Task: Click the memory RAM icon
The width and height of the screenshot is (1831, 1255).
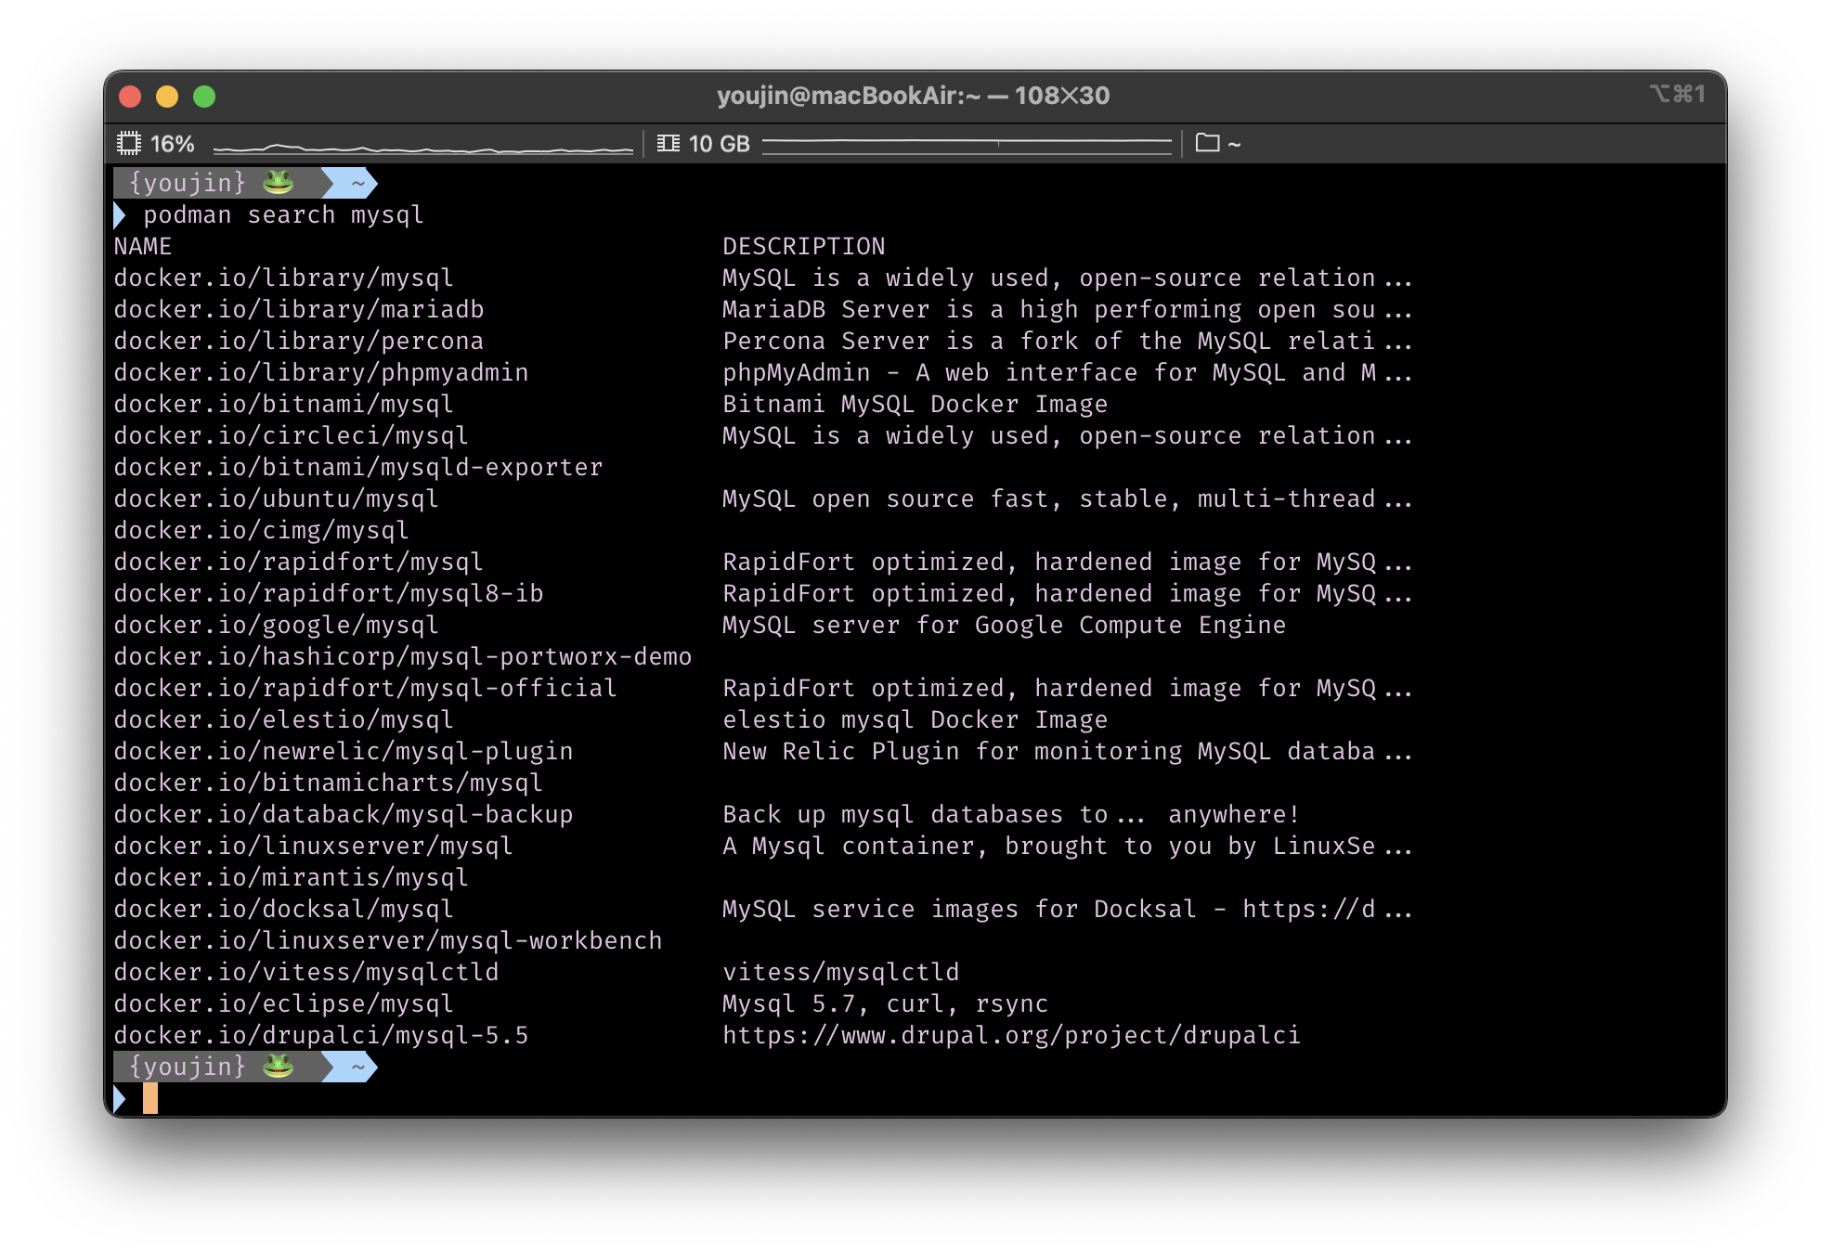Action: click(668, 144)
